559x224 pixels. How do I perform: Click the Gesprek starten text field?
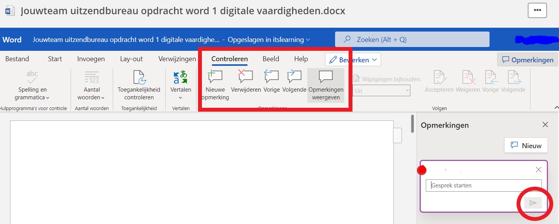point(483,185)
